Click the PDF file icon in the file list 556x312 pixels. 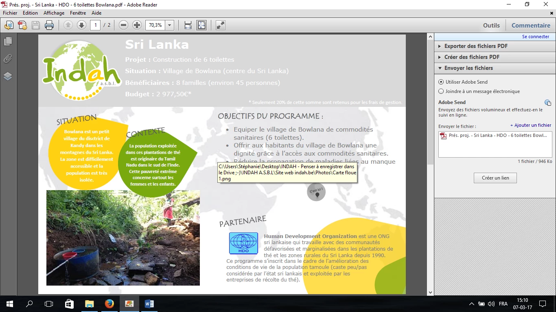(444, 136)
